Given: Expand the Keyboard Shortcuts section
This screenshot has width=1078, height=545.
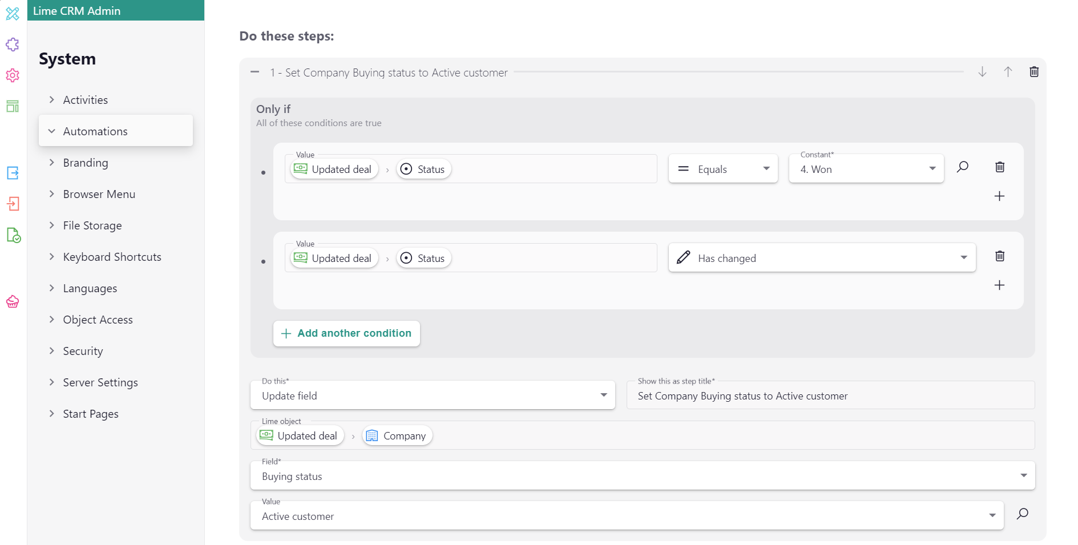Looking at the screenshot, I should (x=112, y=257).
